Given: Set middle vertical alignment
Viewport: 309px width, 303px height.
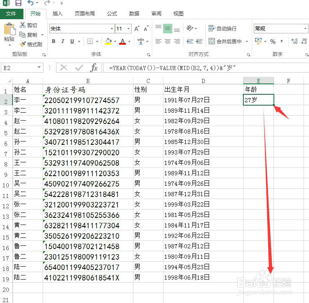Looking at the screenshot, I should point(168,29).
